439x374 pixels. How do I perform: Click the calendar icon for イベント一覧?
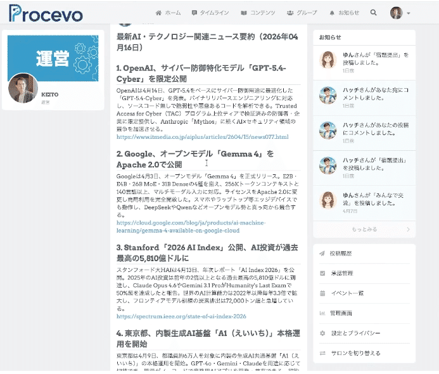[322, 293]
